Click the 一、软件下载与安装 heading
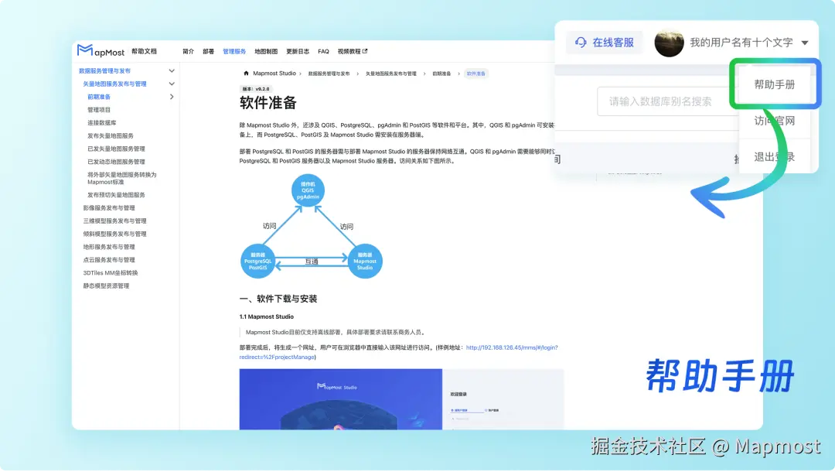 [x=278, y=299]
